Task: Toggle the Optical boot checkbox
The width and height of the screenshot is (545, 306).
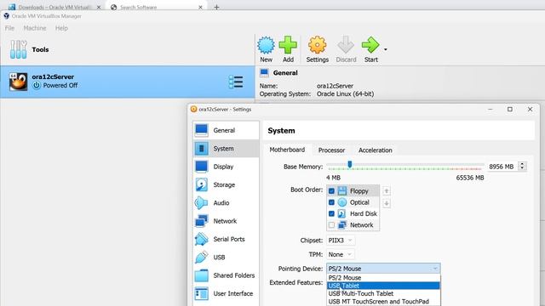Action: [331, 202]
